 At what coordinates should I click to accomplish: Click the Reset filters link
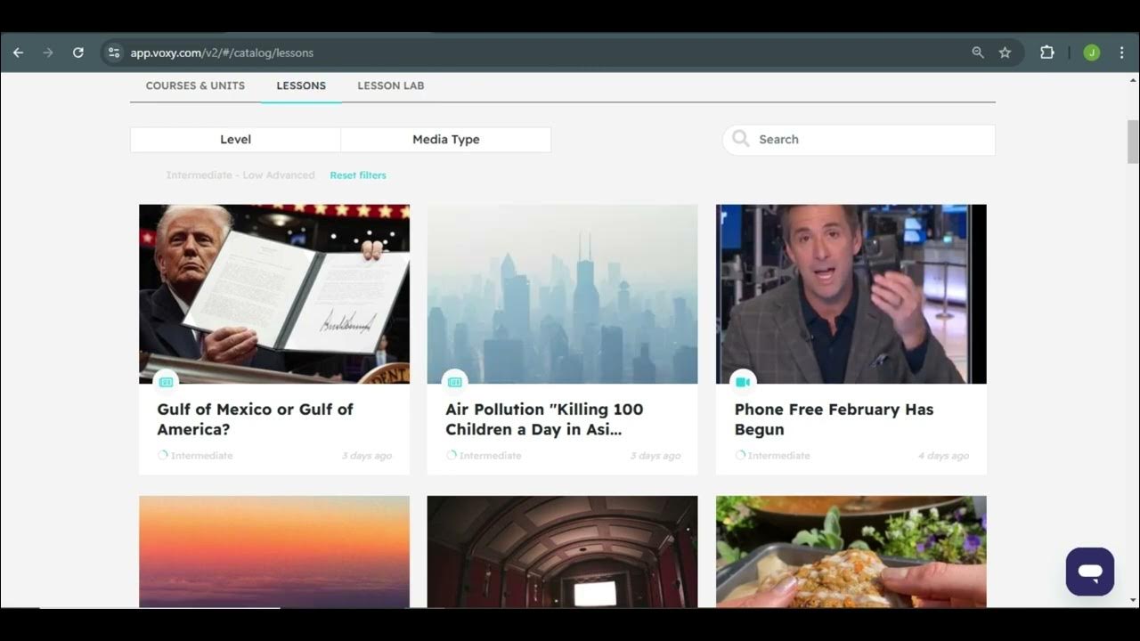click(358, 175)
